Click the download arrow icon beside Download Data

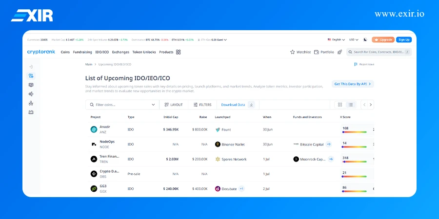click(251, 105)
